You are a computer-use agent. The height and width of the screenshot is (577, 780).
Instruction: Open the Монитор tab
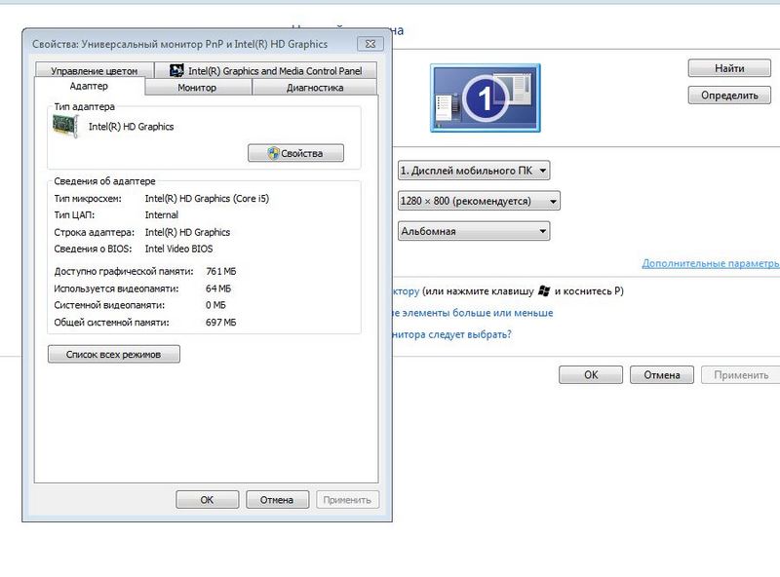[197, 88]
